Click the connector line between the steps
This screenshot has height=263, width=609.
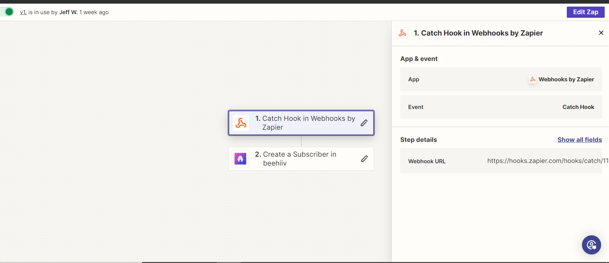[x=301, y=141]
